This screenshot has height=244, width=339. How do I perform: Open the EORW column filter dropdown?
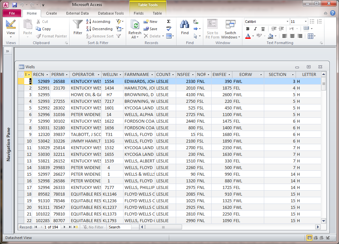click(261, 75)
